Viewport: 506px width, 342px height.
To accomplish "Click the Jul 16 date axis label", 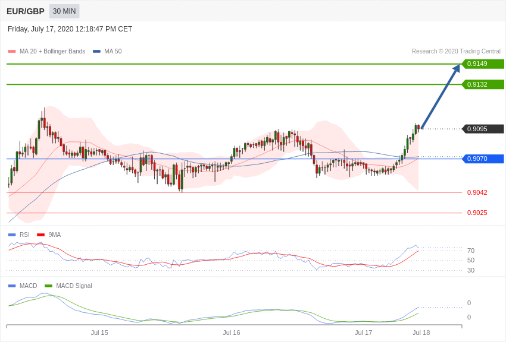I will pos(232,332).
